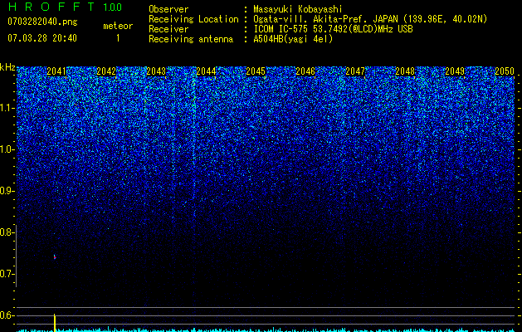Click the 1.0 kHz axis label
Viewport: 522px width, 332px height.
6,149
